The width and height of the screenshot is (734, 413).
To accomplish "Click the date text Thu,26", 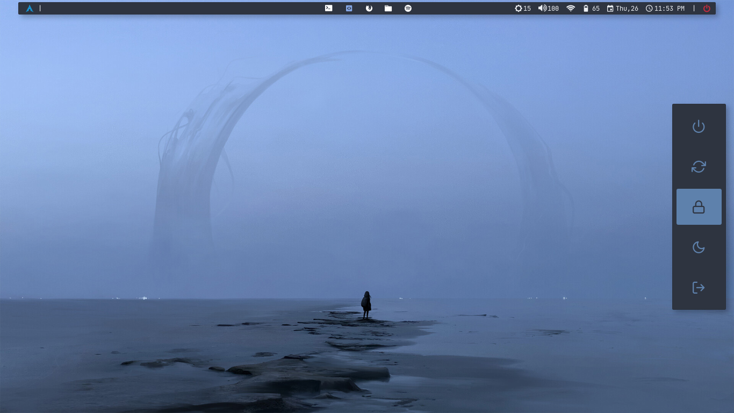I will tap(627, 9).
